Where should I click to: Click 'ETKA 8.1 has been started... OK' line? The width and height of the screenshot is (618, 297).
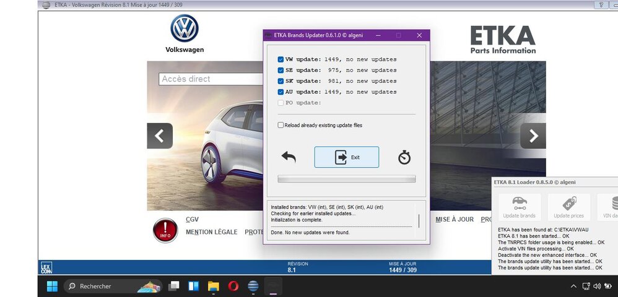point(534,236)
